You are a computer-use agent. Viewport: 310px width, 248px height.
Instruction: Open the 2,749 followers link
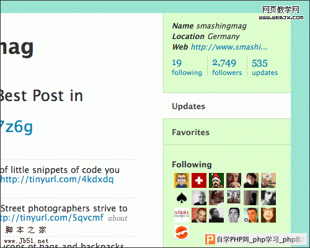coord(227,68)
